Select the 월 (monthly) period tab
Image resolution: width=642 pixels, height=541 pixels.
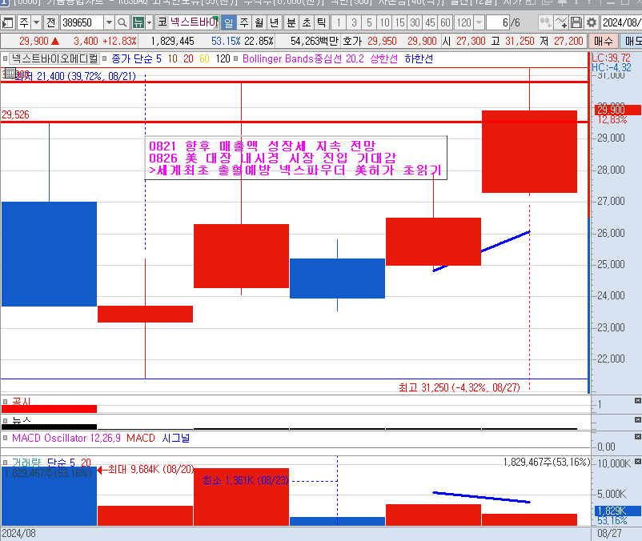pyautogui.click(x=259, y=22)
